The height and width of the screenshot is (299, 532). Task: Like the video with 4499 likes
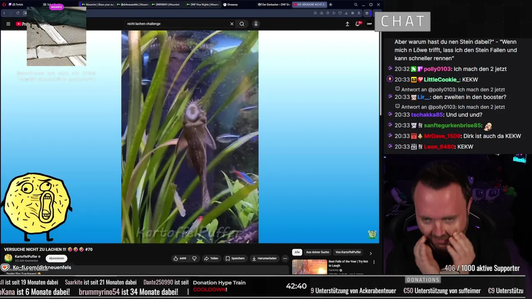(x=180, y=258)
